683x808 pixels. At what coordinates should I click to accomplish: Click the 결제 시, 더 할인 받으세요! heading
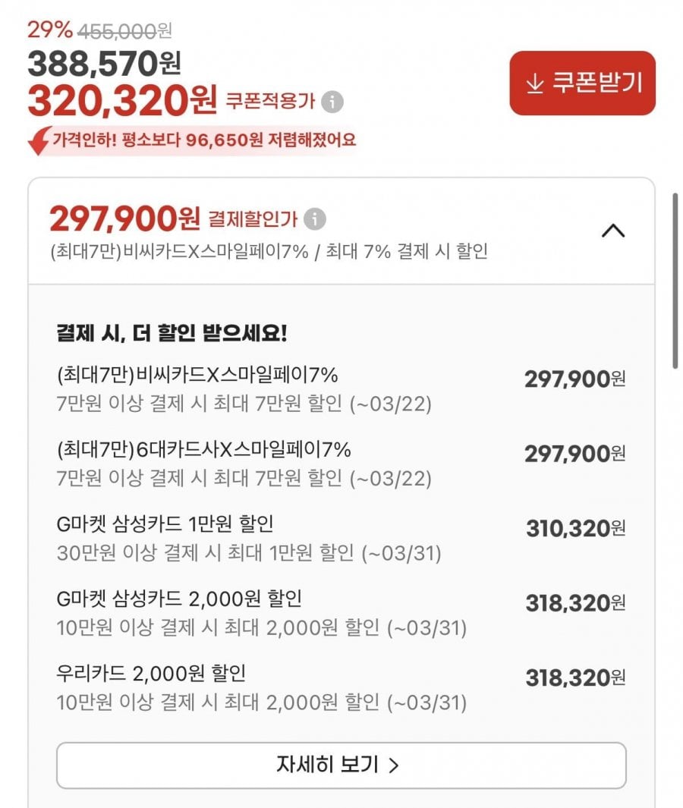click(172, 332)
